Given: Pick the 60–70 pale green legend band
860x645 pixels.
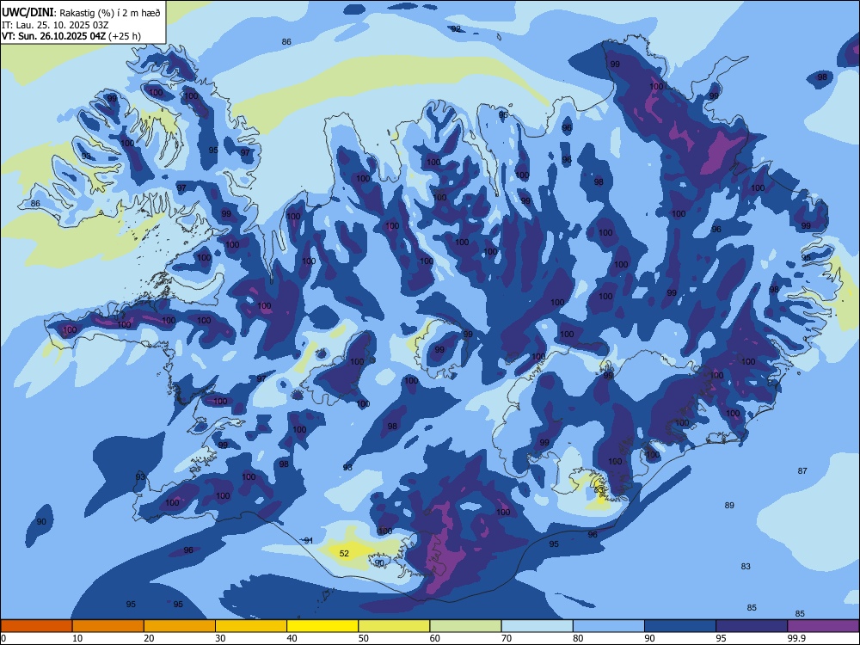Looking at the screenshot, I should (465, 626).
